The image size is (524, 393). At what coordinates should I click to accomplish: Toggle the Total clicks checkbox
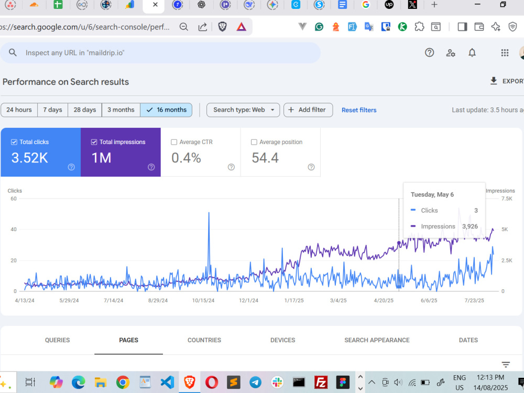[x=14, y=142]
